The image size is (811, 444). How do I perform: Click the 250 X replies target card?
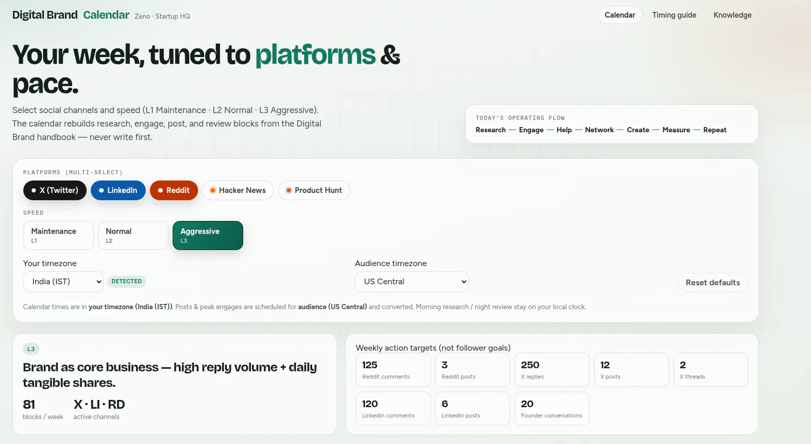[552, 370]
